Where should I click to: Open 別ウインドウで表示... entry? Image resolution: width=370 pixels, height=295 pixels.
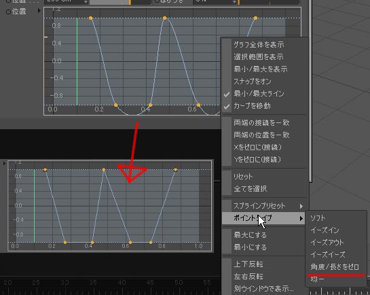263,289
